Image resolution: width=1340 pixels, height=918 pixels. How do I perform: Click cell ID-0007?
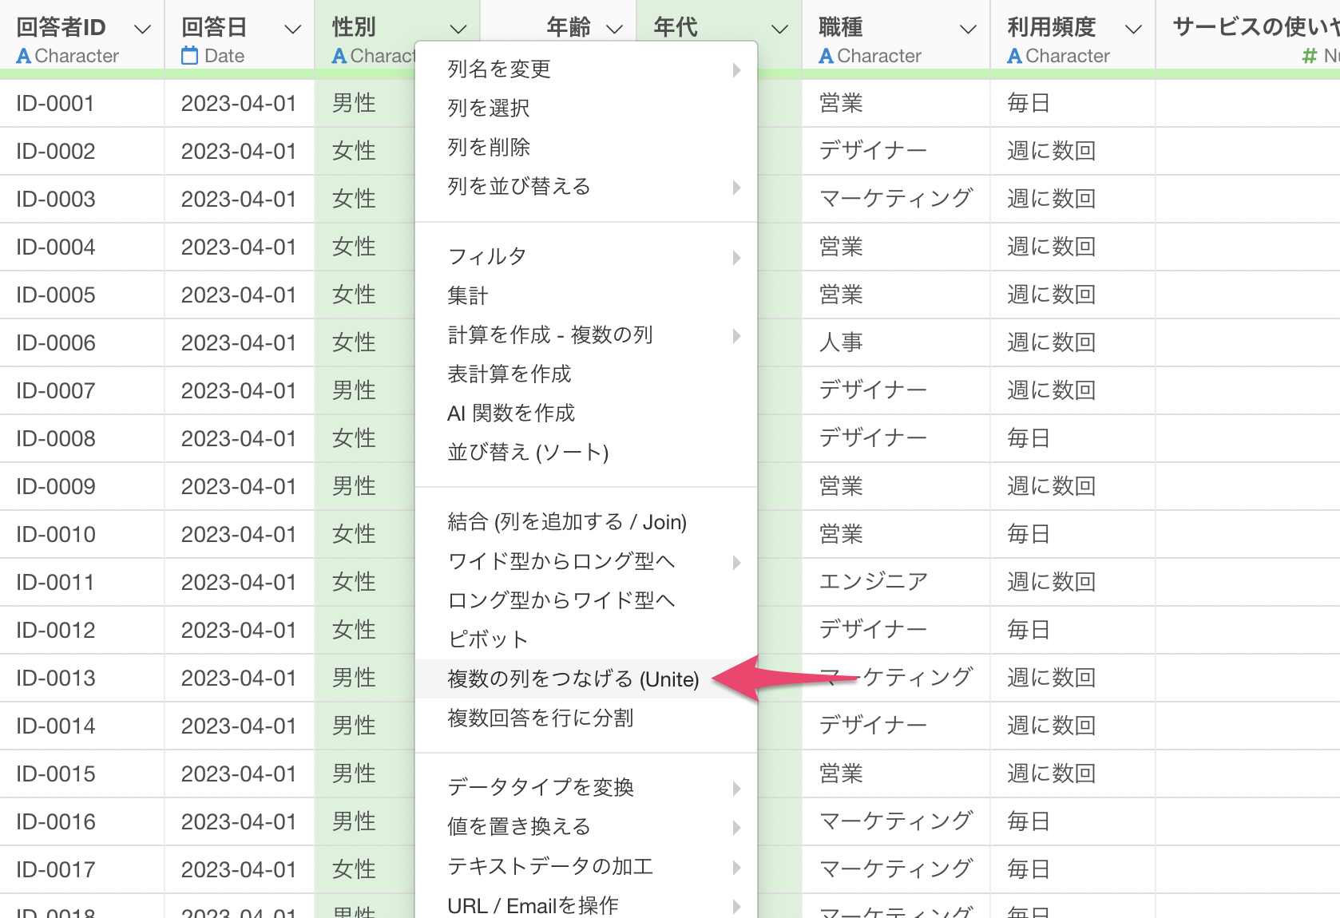pyautogui.click(x=81, y=391)
